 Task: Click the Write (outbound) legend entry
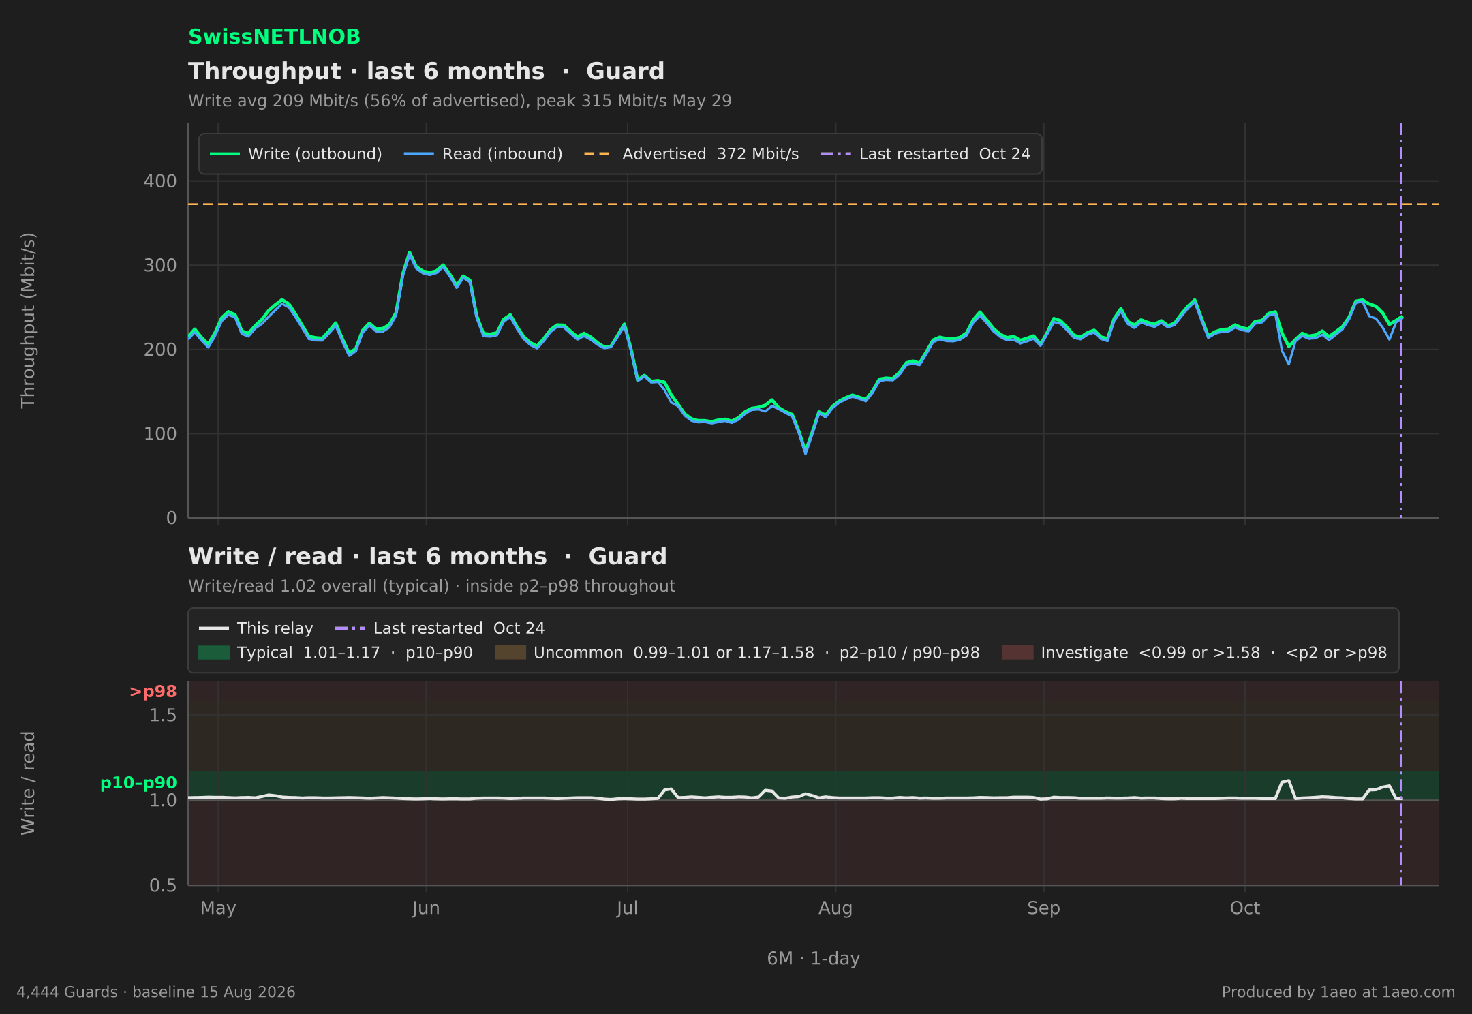[x=296, y=154]
